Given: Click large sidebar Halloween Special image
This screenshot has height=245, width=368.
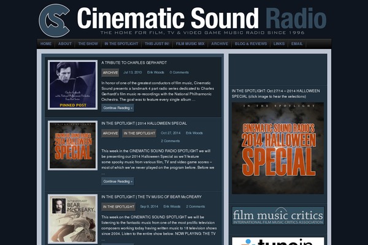Looking at the screenshot, I should [x=278, y=148].
